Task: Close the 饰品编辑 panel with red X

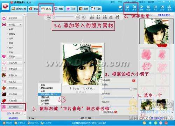Action: click(134, 80)
